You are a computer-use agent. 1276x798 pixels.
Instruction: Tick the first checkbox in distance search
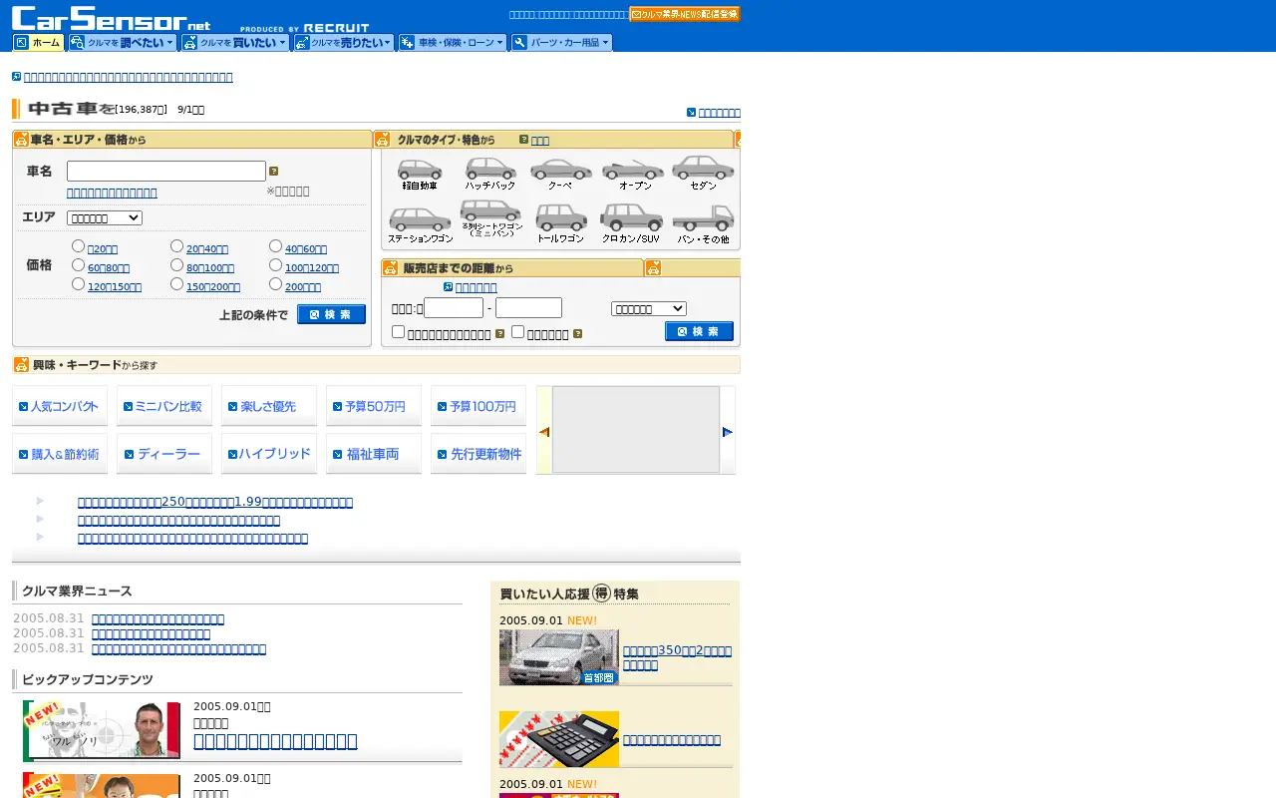point(398,332)
